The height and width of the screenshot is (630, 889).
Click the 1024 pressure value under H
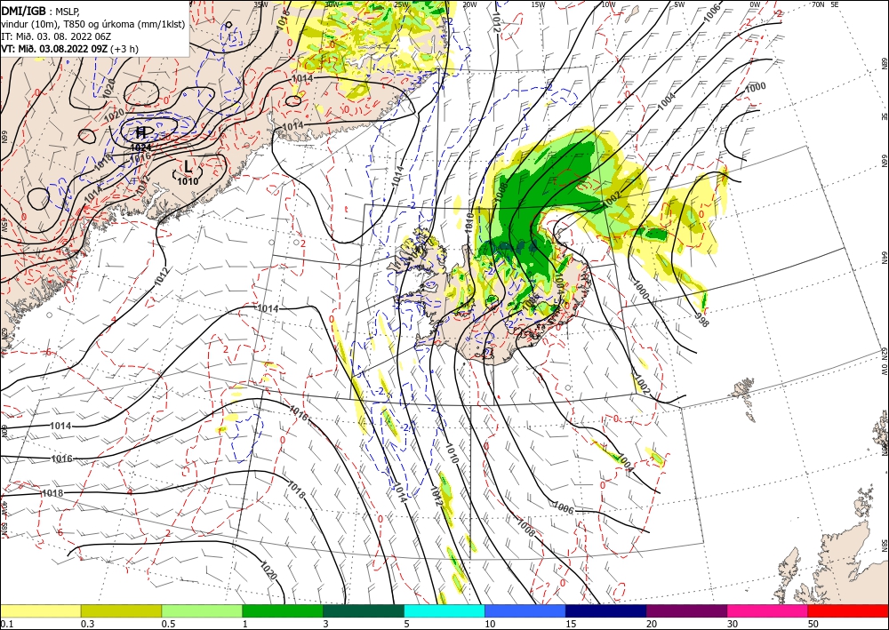coord(140,146)
